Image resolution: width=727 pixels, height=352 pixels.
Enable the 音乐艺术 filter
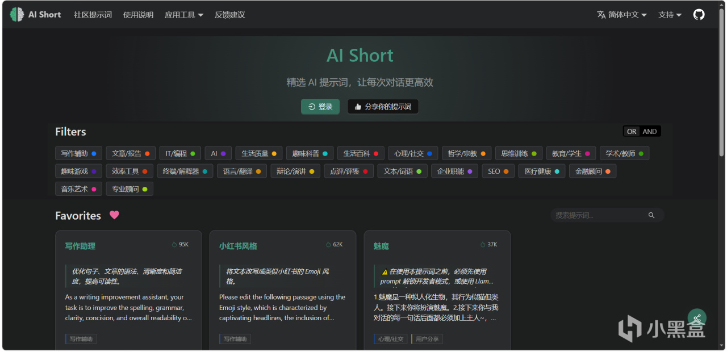(78, 188)
